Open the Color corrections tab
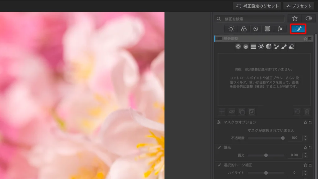Image resolution: width=318 pixels, height=179 pixels. click(x=244, y=29)
